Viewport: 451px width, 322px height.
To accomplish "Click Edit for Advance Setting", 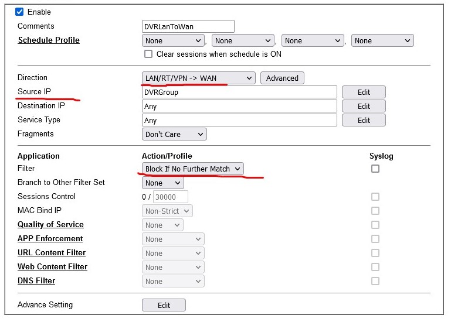I will 164,305.
